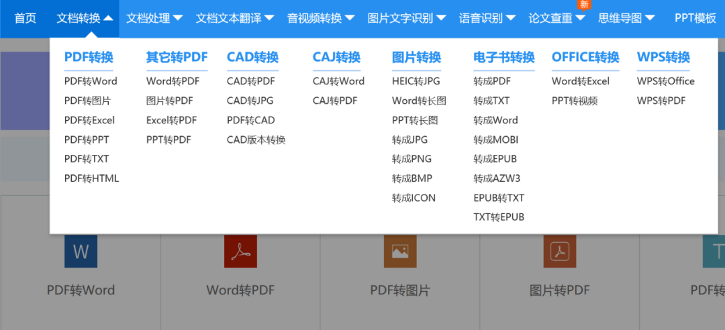Select 转成AZW3 under 电子书转换
This screenshot has height=330, width=725.
pos(497,178)
